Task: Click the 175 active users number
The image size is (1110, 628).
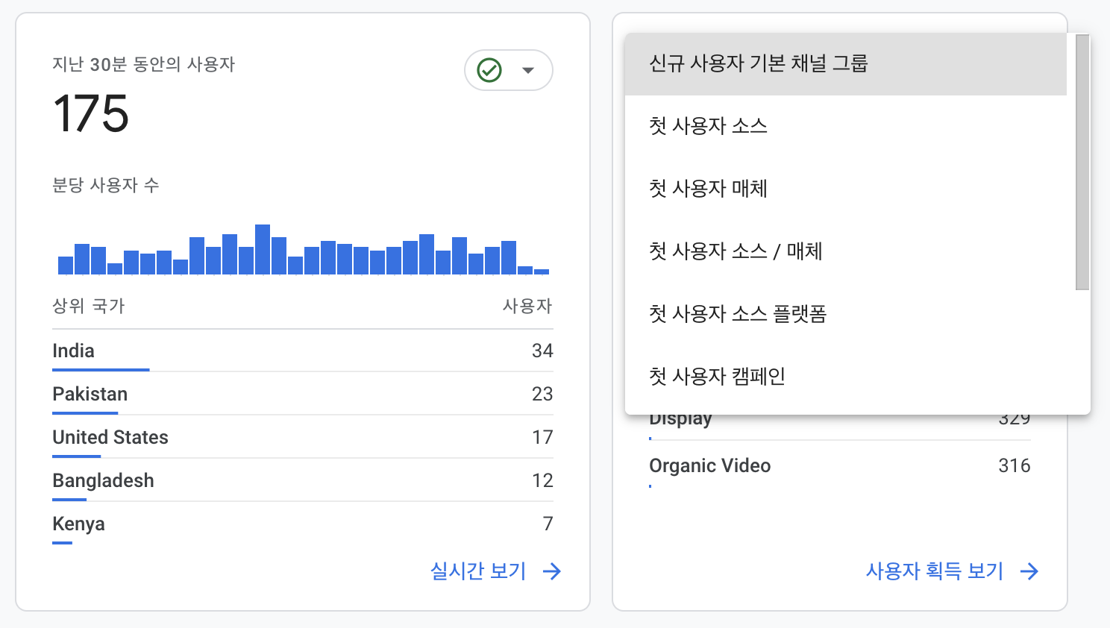Action: coord(91,114)
